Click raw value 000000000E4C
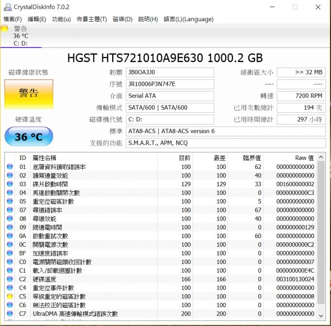 coord(295,270)
